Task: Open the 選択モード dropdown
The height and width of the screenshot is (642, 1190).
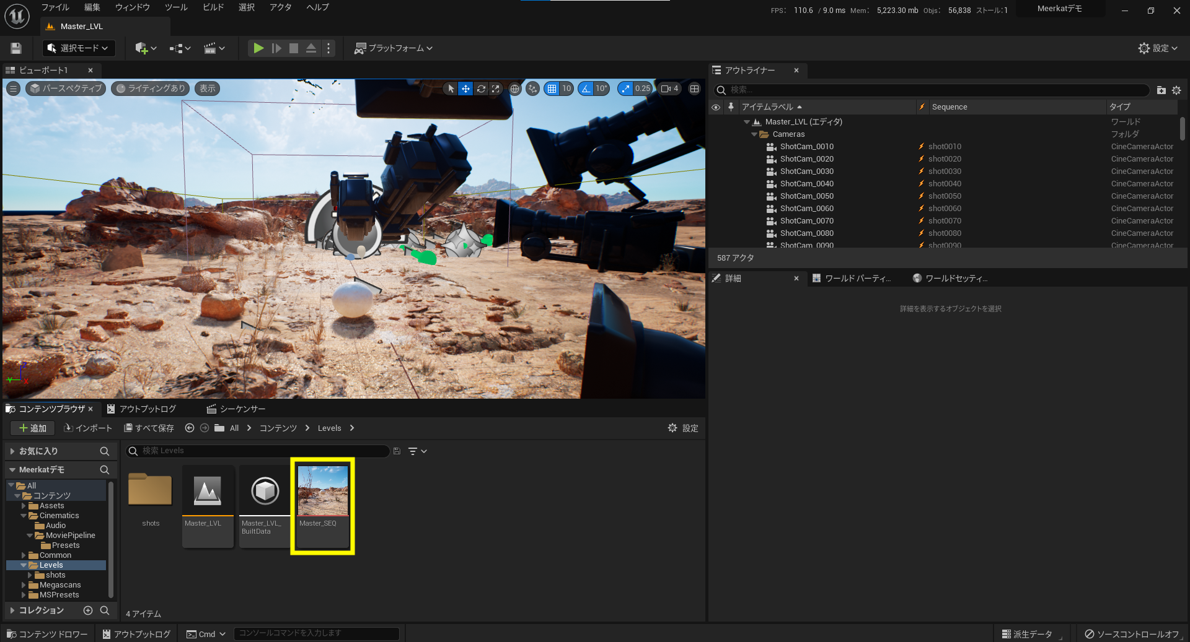Action: click(x=78, y=48)
